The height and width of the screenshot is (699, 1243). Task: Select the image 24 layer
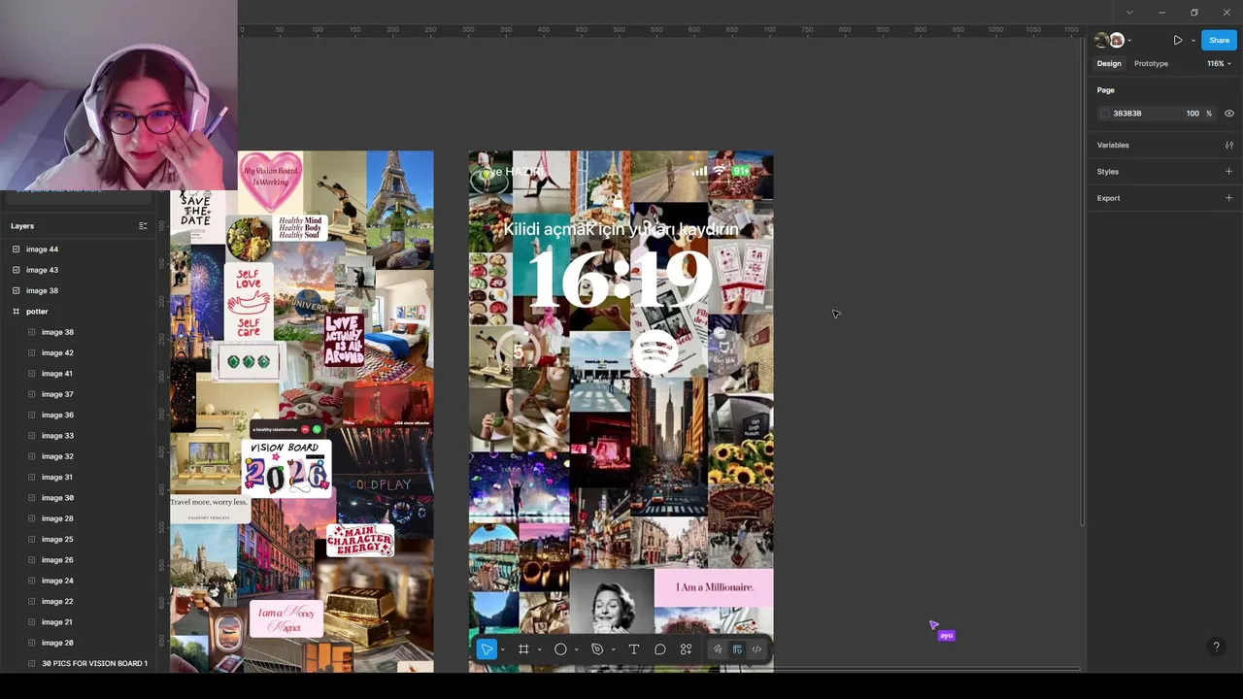pyautogui.click(x=78, y=581)
